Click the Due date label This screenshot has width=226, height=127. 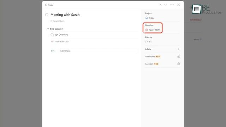point(149,25)
